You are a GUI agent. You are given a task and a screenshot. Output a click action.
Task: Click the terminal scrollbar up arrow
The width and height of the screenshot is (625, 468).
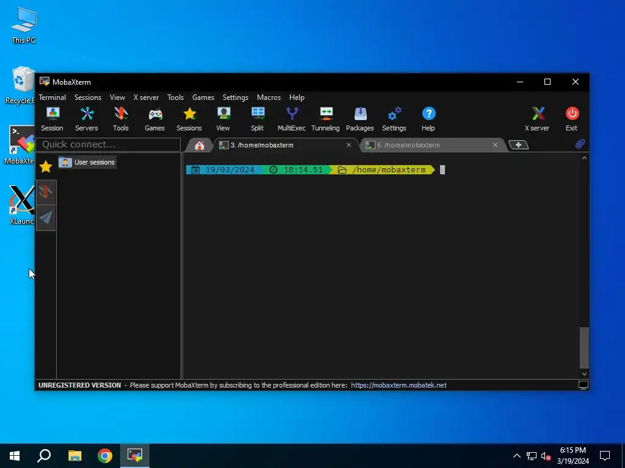tap(584, 158)
